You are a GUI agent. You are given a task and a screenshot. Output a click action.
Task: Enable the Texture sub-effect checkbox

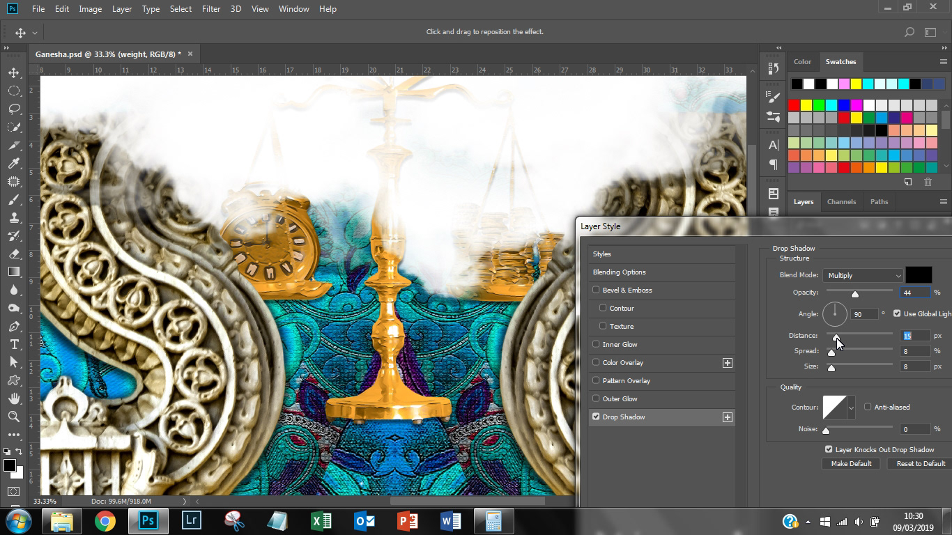603,326
